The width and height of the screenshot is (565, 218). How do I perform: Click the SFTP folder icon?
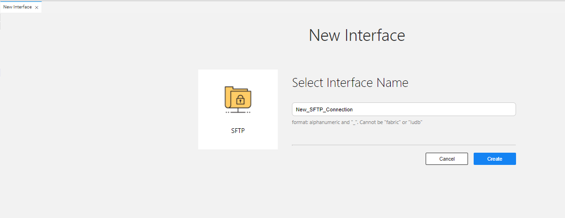point(238,98)
